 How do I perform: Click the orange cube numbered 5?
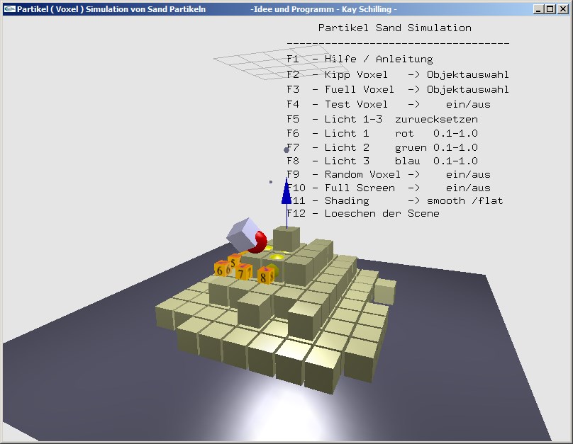[x=233, y=261]
